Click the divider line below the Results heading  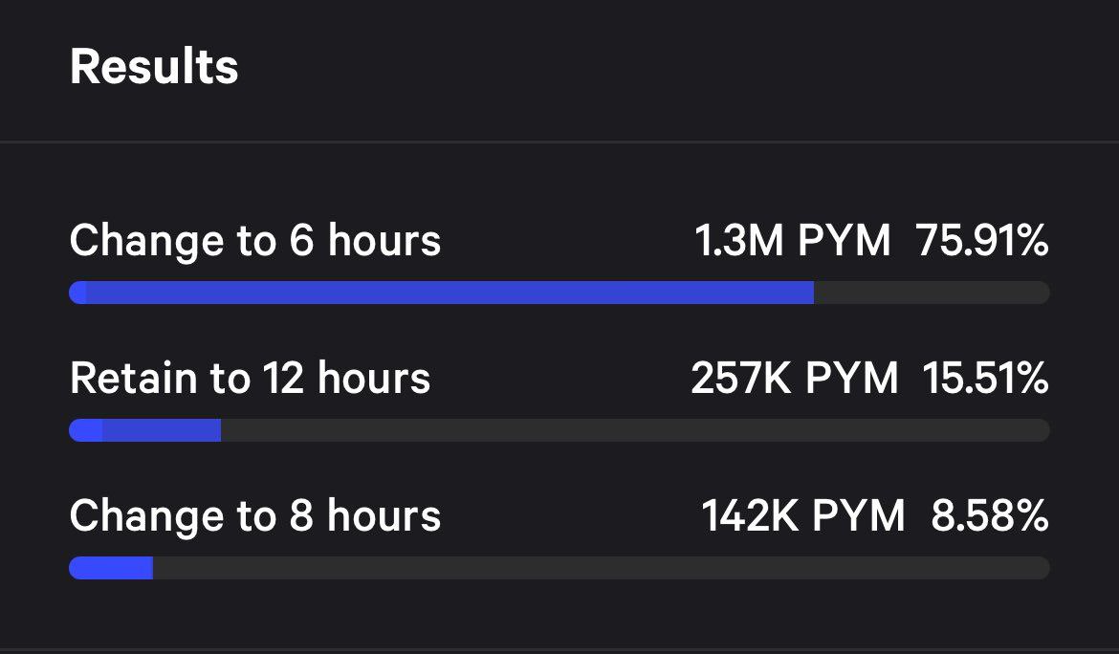(559, 142)
